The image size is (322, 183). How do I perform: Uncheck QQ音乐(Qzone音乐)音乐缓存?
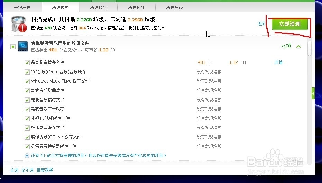pos(27,72)
